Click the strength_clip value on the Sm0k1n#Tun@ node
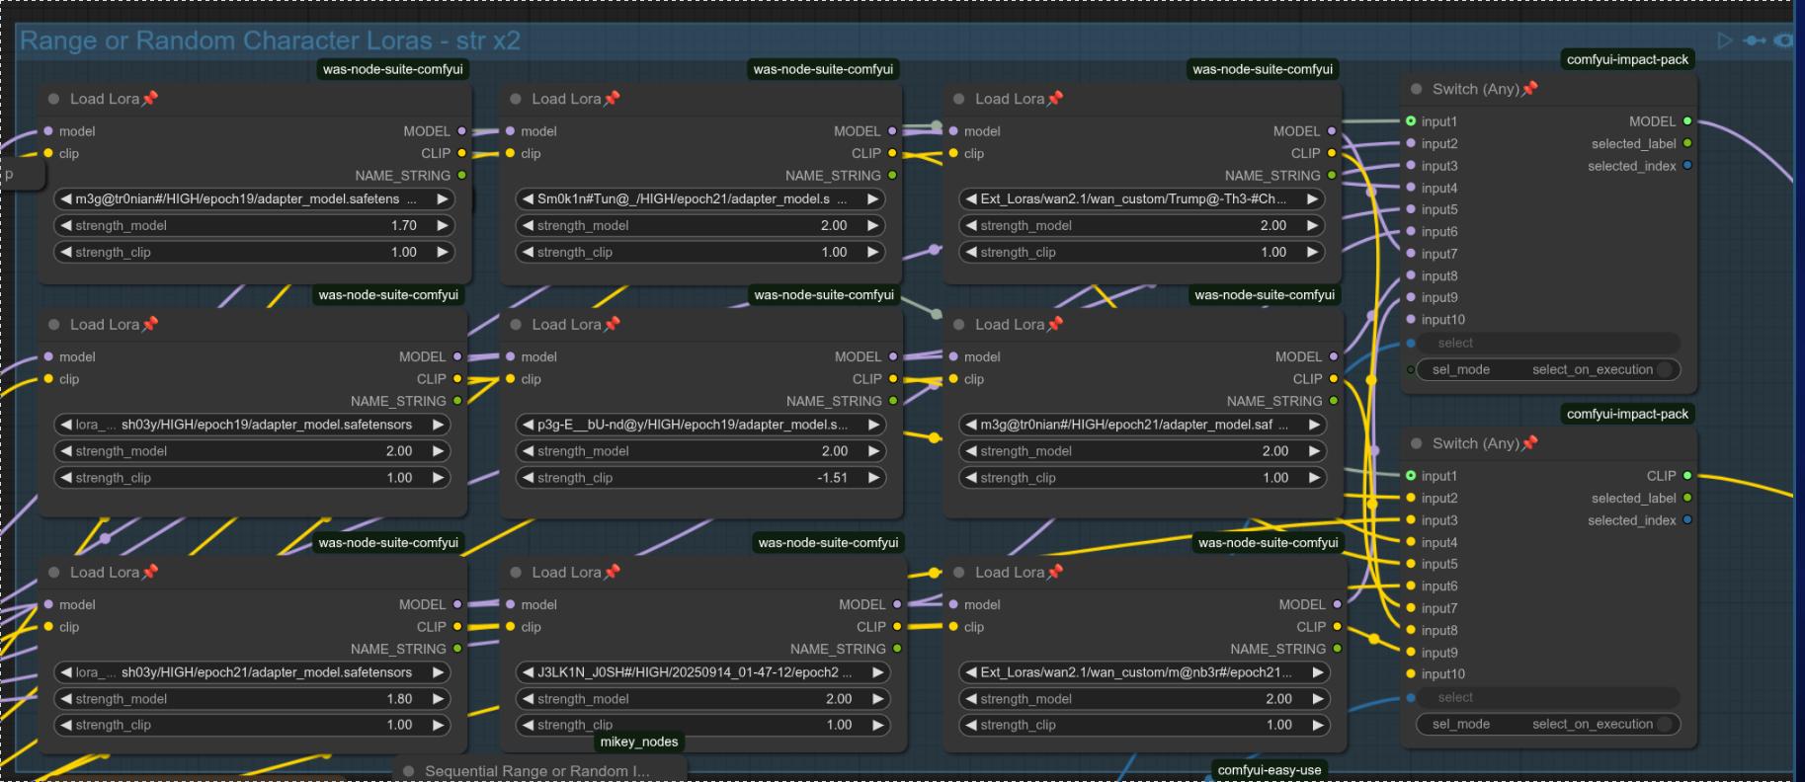The image size is (1805, 782). click(834, 252)
